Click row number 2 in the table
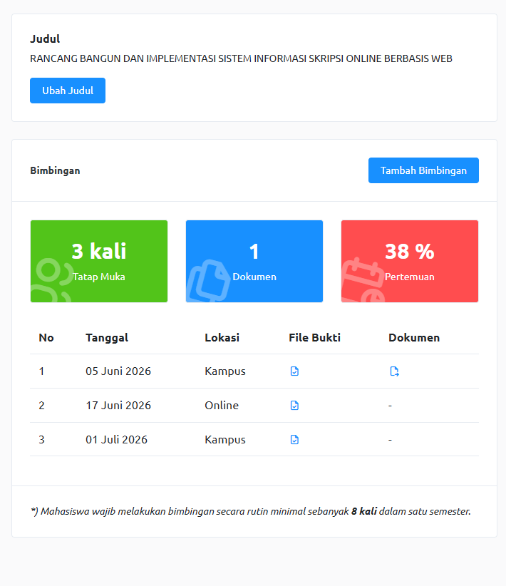Screen dimensions: 506x586 (x=41, y=406)
